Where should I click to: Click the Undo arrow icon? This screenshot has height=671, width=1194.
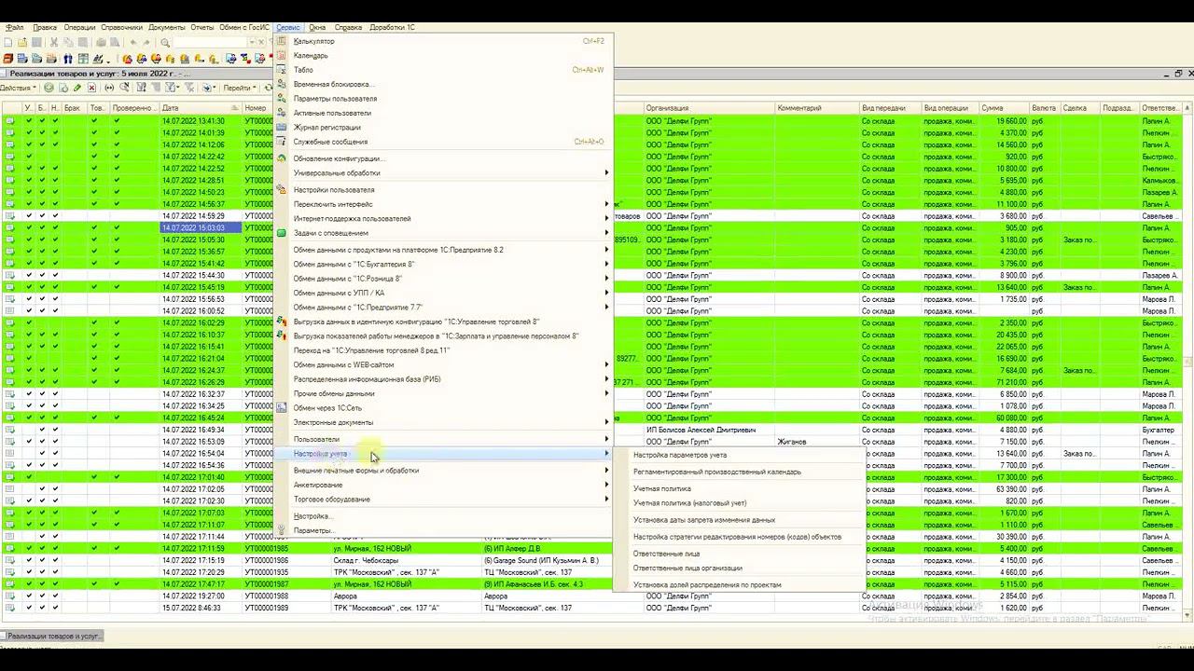coord(133,42)
